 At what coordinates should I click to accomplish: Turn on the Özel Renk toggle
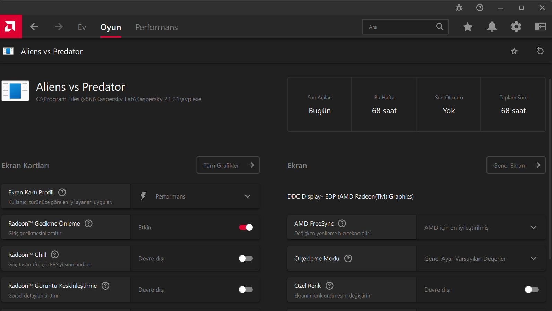point(532,290)
